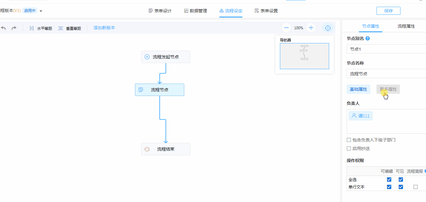426x202 pixels.
Task: Enable 包含负责人下级子部门 checkbox
Action: coord(349,140)
